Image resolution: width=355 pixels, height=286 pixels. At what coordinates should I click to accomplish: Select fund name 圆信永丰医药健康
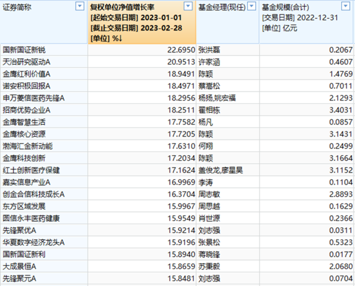[x=31, y=218]
